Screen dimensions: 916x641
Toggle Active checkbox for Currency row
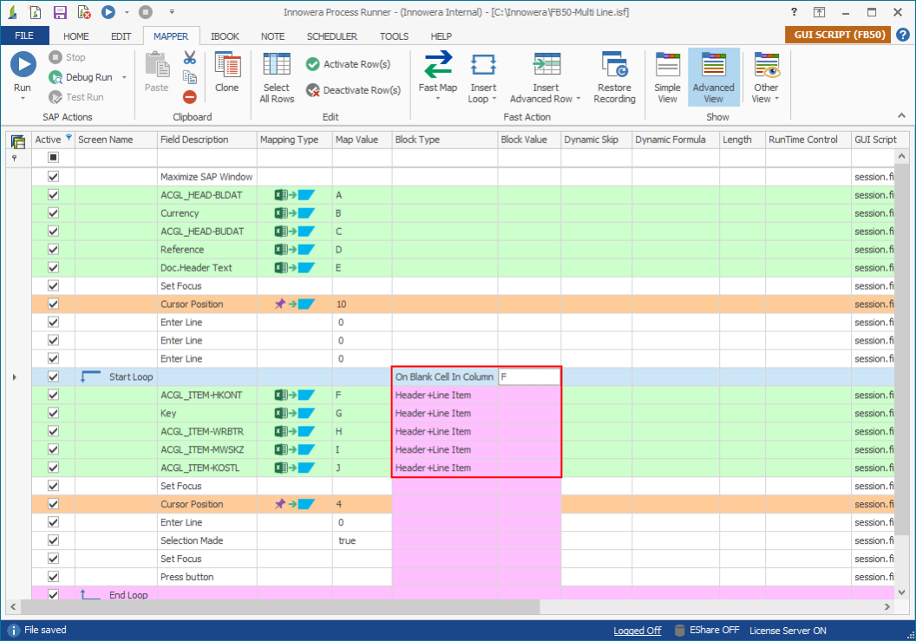coord(53,213)
